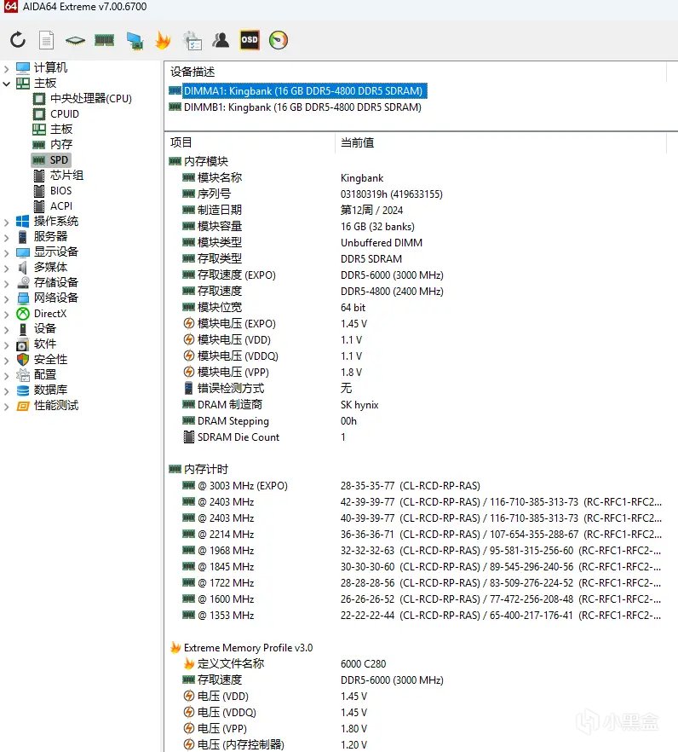Start the stability test flame icon

(x=163, y=40)
